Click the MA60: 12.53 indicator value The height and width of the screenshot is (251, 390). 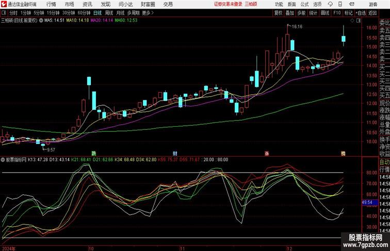coord(126,21)
